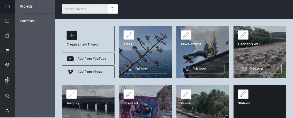
Task: Click the Statues title text
Action: click(x=244, y=103)
